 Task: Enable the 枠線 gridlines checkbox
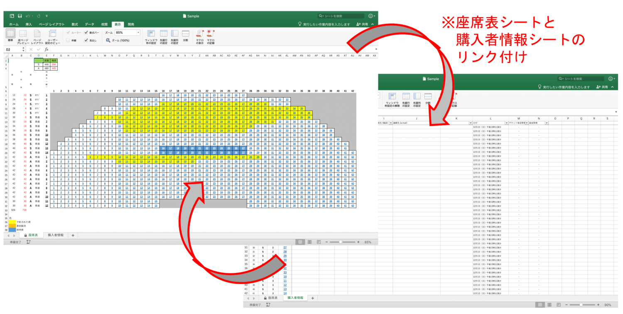coord(69,39)
